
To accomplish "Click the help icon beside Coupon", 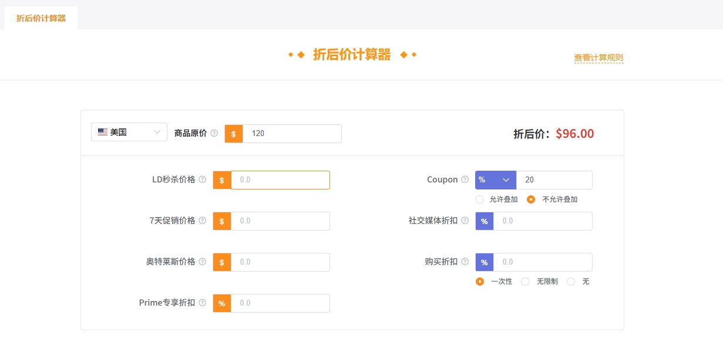I will 465,179.
